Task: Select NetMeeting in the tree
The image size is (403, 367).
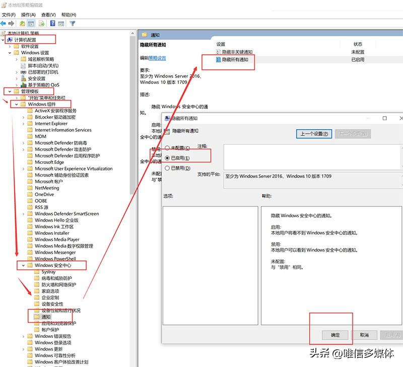Action: [47, 188]
